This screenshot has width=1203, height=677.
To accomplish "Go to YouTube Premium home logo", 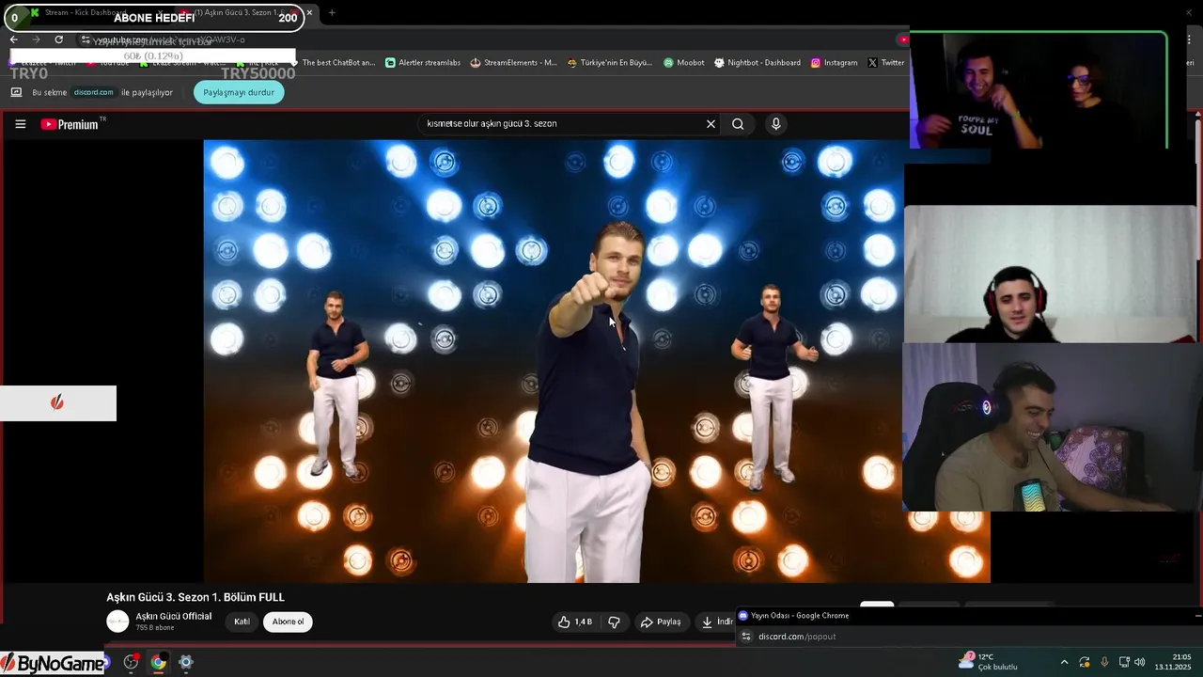I will click(71, 124).
